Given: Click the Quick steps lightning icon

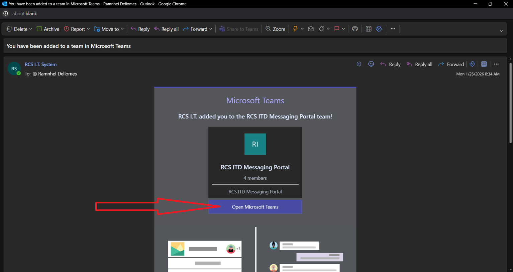Looking at the screenshot, I should tap(295, 29).
